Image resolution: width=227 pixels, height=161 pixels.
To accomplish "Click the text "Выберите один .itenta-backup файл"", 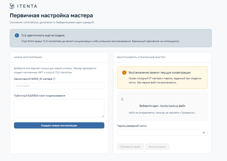I will point(162,106).
